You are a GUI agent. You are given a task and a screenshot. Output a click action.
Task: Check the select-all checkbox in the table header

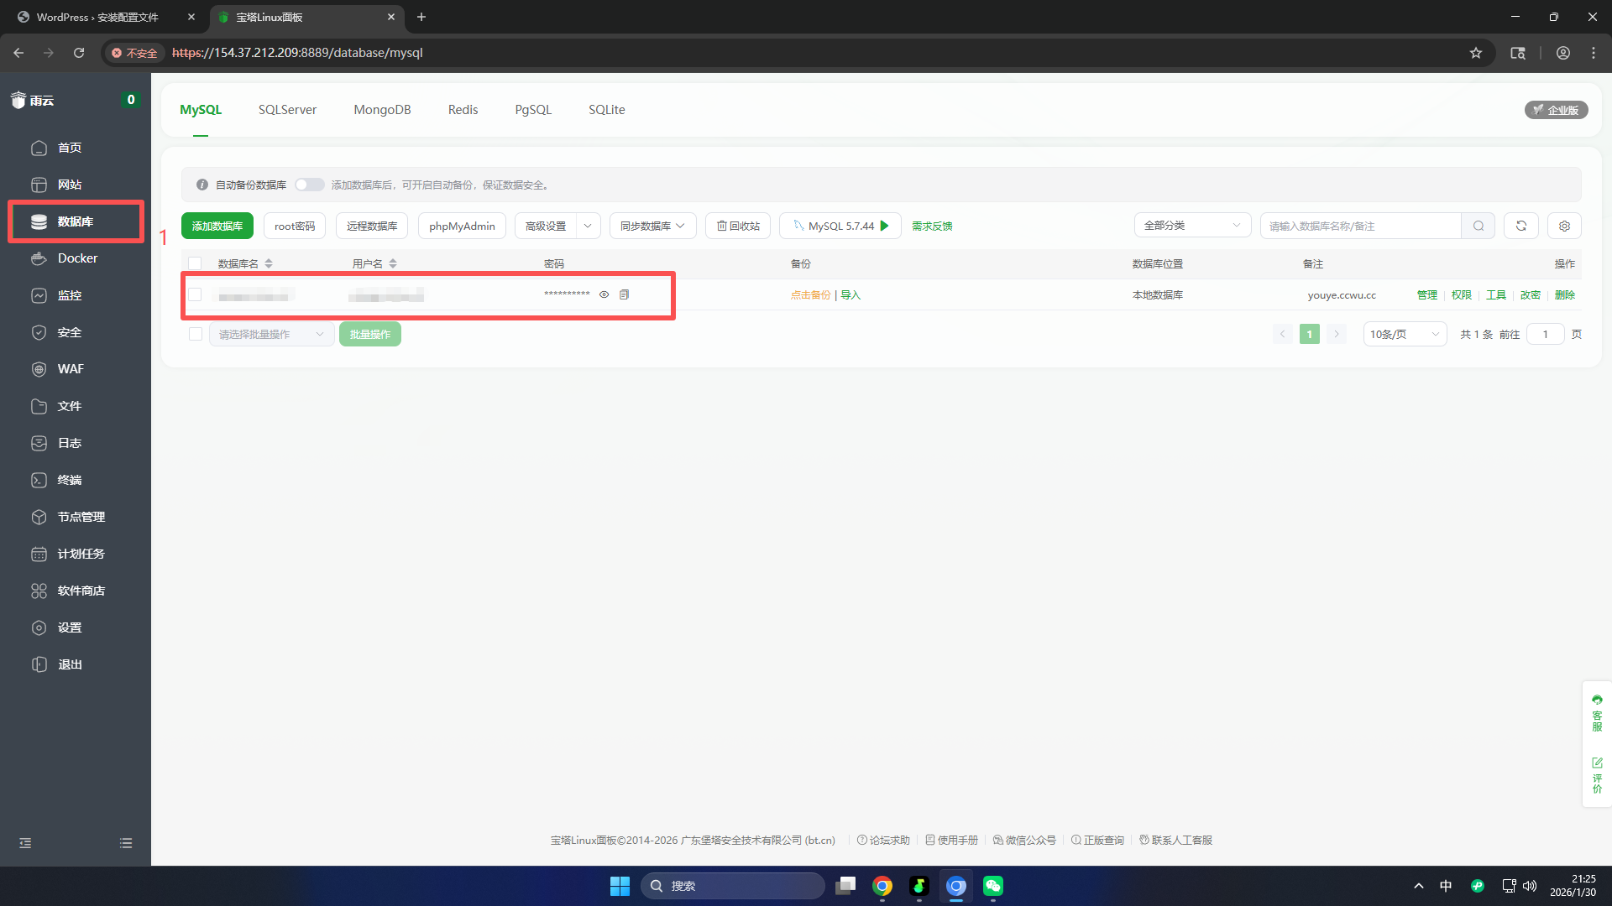[x=195, y=263]
